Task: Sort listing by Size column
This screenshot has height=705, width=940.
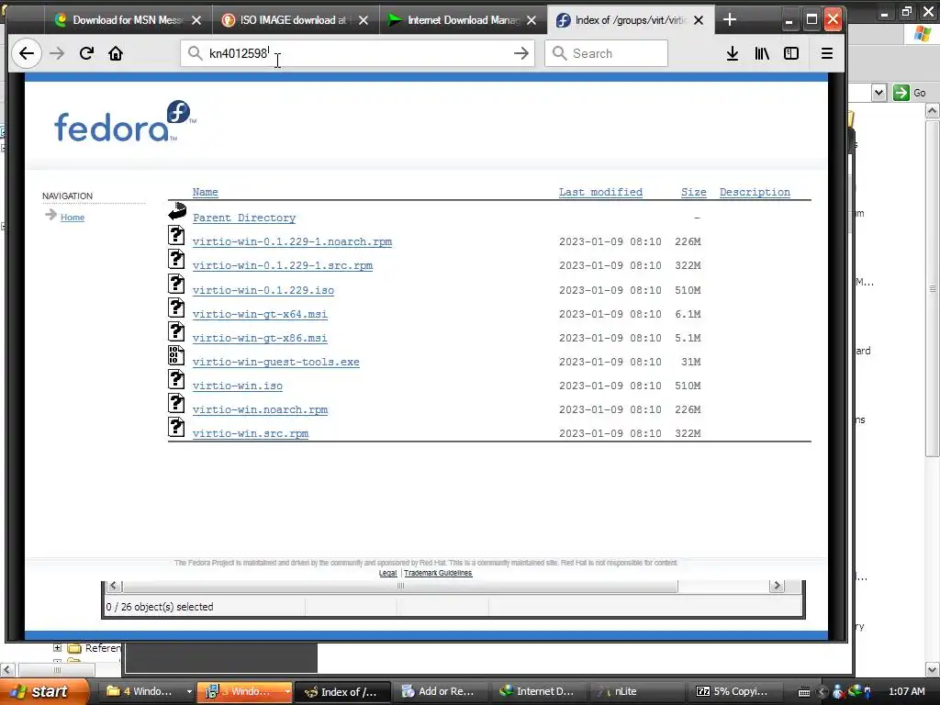Action: (x=694, y=192)
